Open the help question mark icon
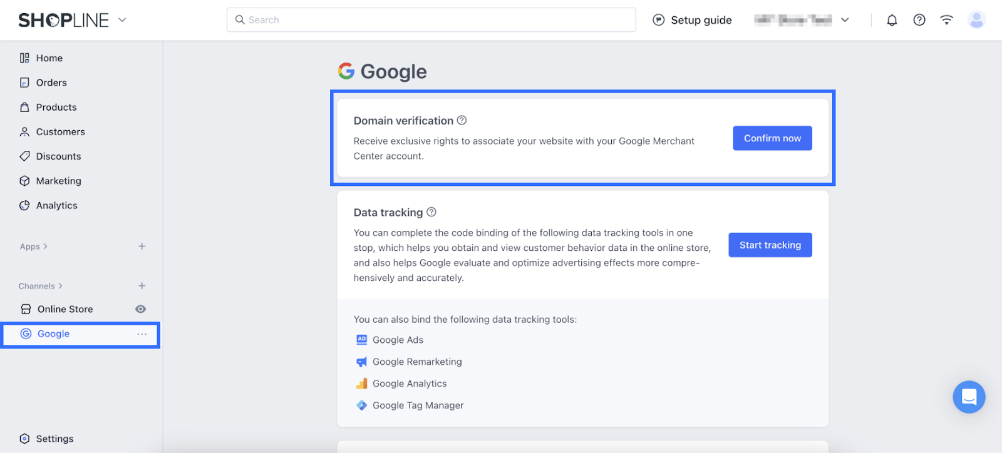The height and width of the screenshot is (453, 1002). [x=919, y=20]
